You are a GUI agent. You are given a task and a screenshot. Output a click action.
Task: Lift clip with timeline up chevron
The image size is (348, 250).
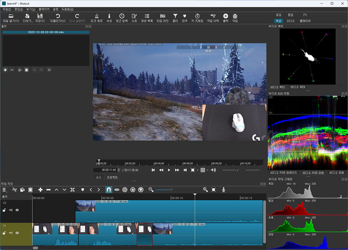[56, 189]
